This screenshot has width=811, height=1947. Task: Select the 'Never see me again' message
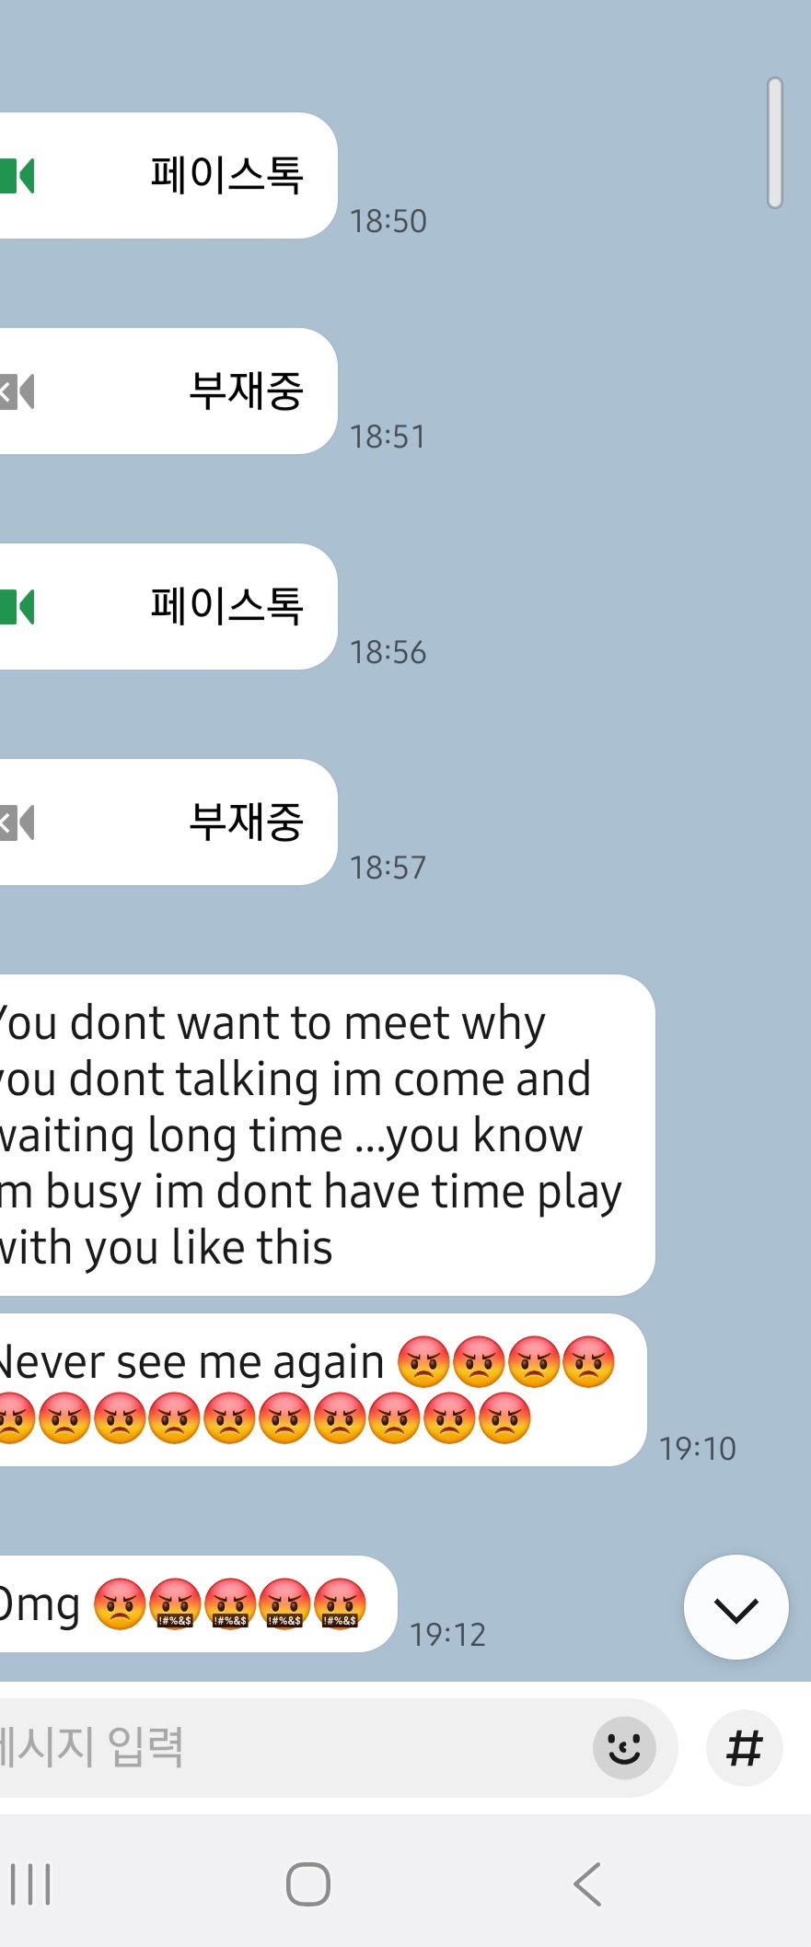pos(322,1390)
